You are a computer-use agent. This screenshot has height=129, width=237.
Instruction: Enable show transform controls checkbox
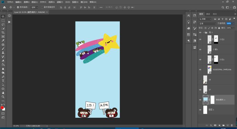(x=42, y=7)
